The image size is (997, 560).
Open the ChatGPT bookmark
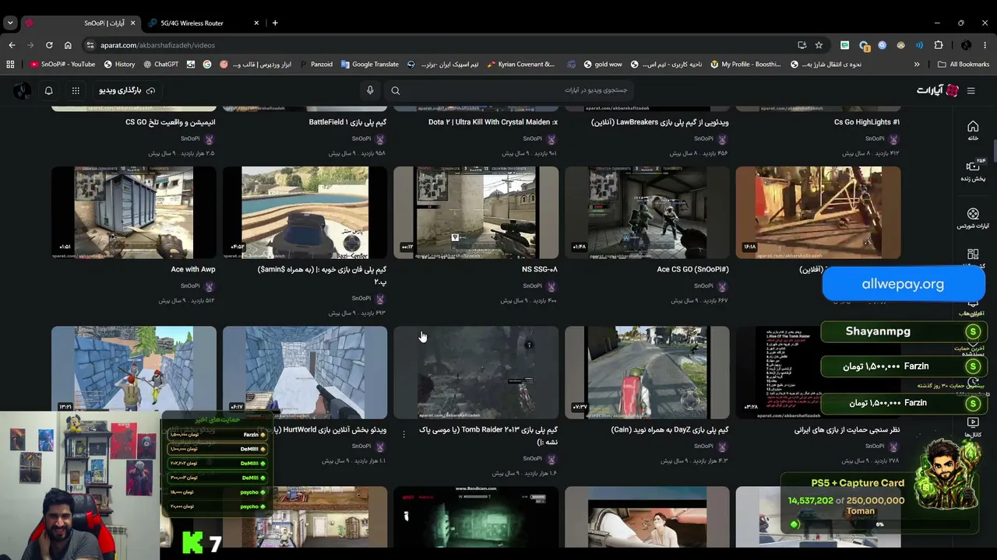click(160, 65)
